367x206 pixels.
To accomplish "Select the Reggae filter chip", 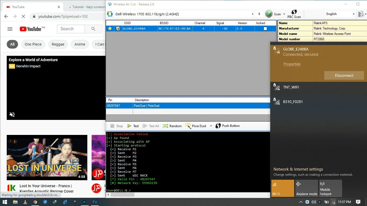I will 58,44.
